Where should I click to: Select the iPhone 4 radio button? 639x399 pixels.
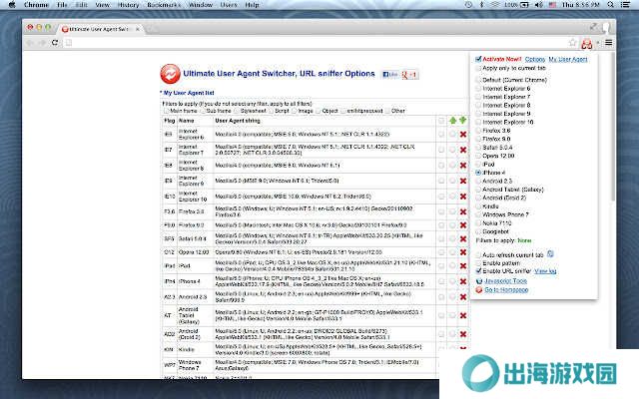pyautogui.click(x=478, y=173)
